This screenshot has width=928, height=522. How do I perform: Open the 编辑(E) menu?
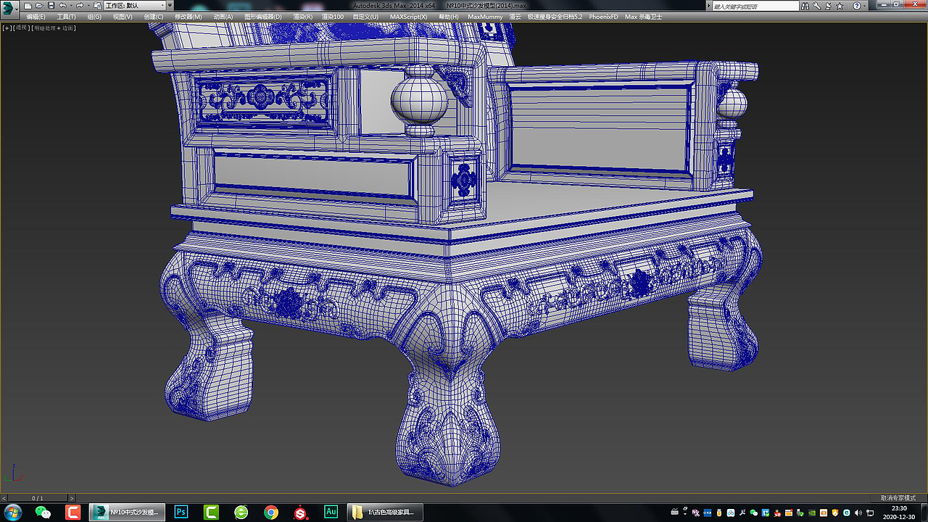(36, 17)
